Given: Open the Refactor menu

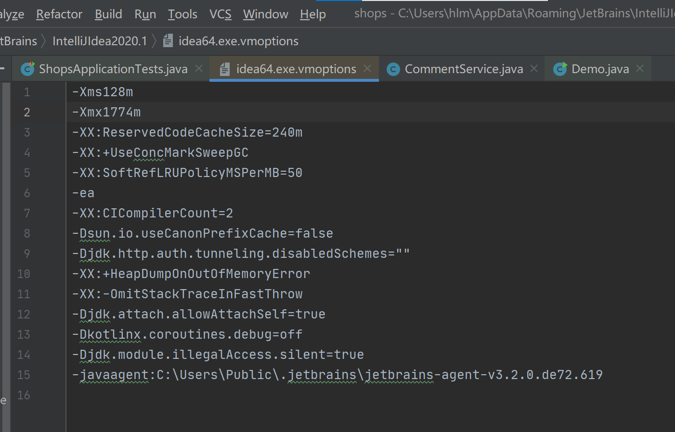Looking at the screenshot, I should [59, 14].
